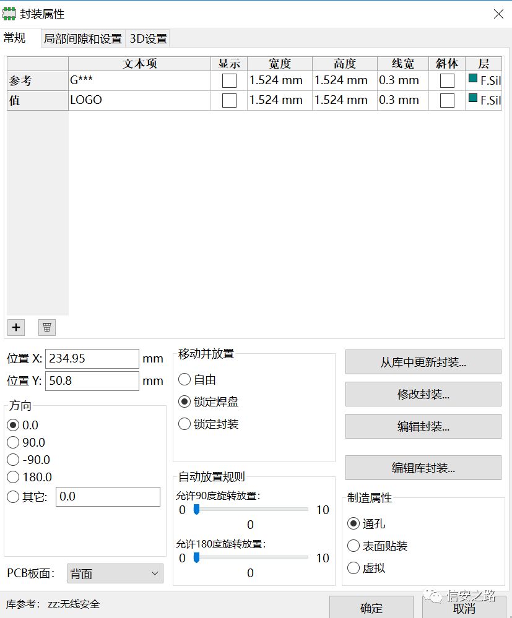The image size is (512, 618).
Task: Toggle 显示 checkbox for 值 row
Action: (229, 100)
